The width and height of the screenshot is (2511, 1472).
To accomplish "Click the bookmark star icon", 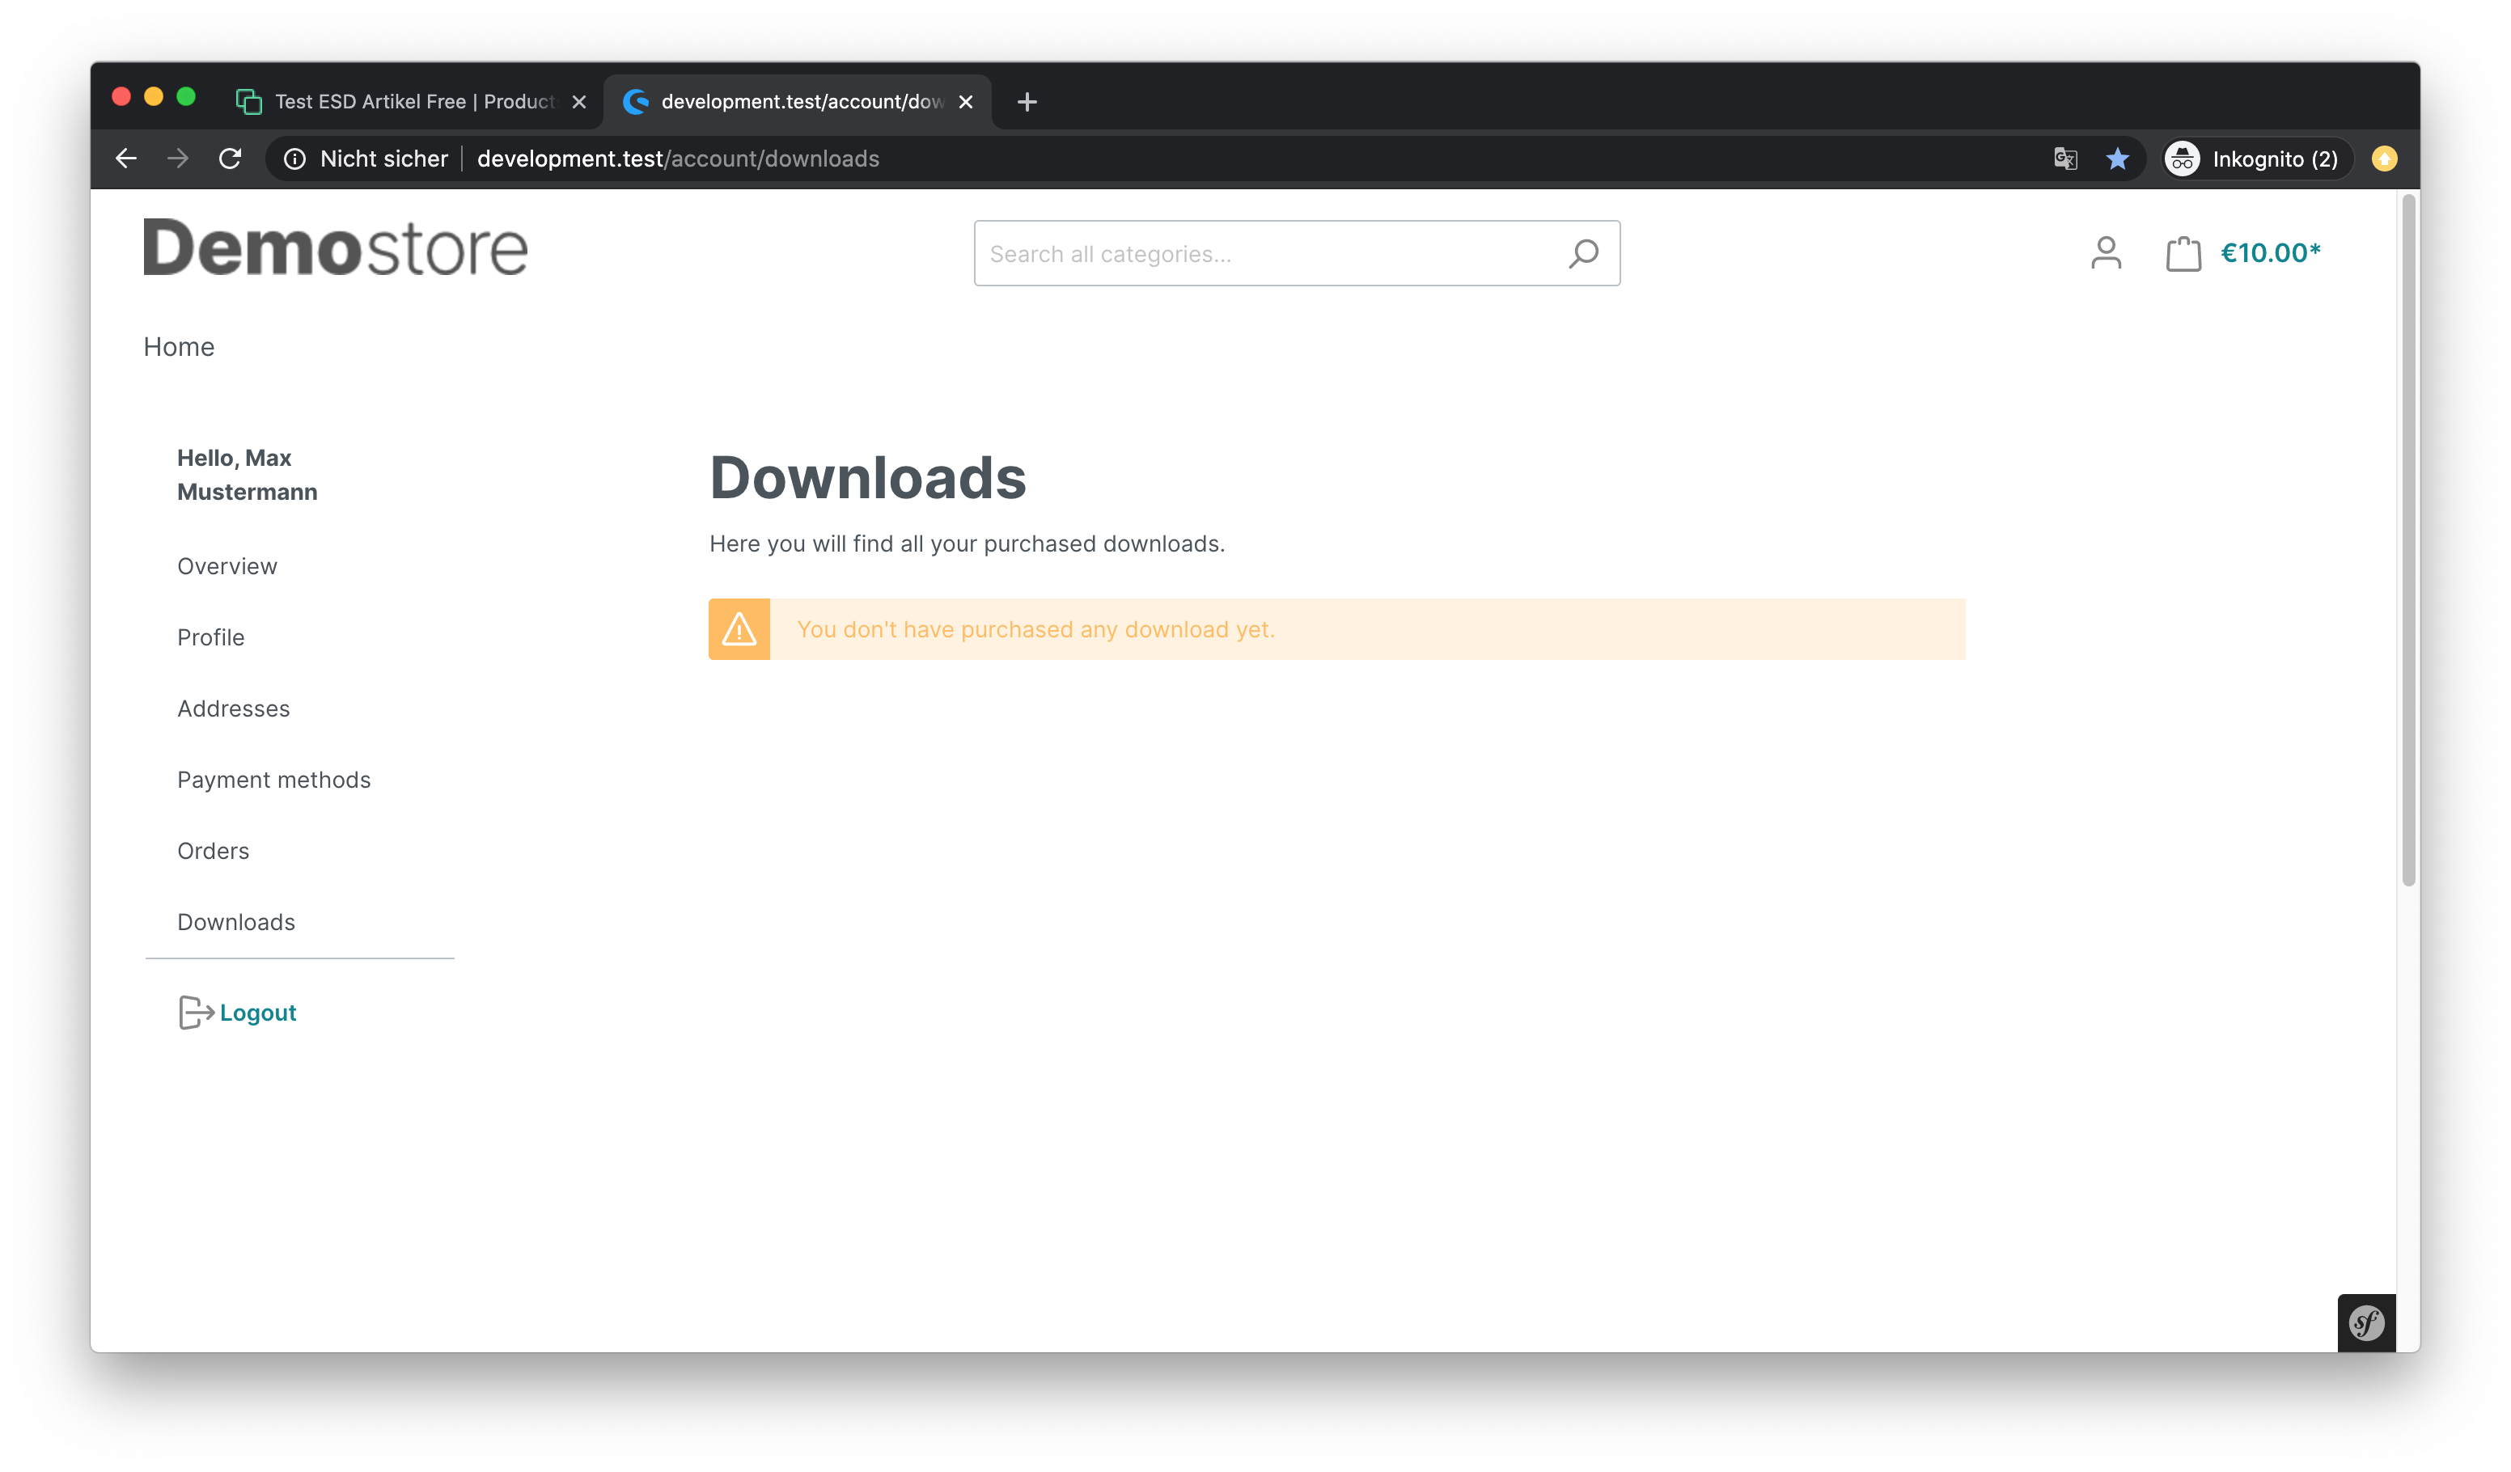I will point(2117,159).
